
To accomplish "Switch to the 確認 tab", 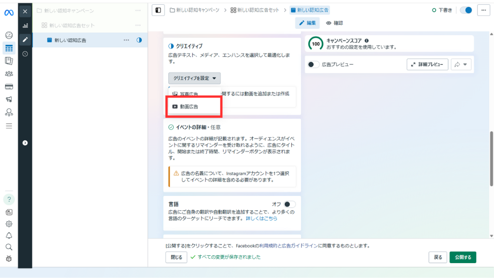I will pos(334,23).
